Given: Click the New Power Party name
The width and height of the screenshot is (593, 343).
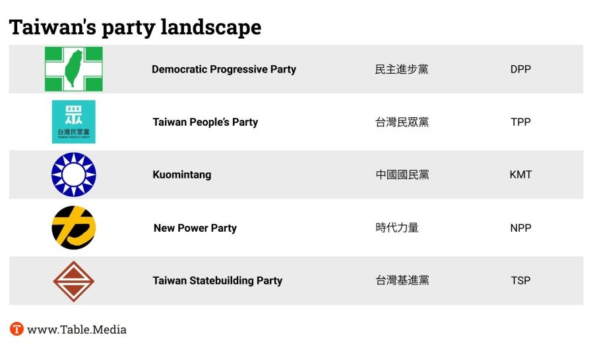Looking at the screenshot, I should click(x=195, y=228).
